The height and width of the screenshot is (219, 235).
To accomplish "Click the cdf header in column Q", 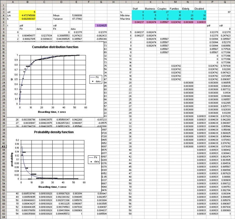I will [x=225, y=26].
